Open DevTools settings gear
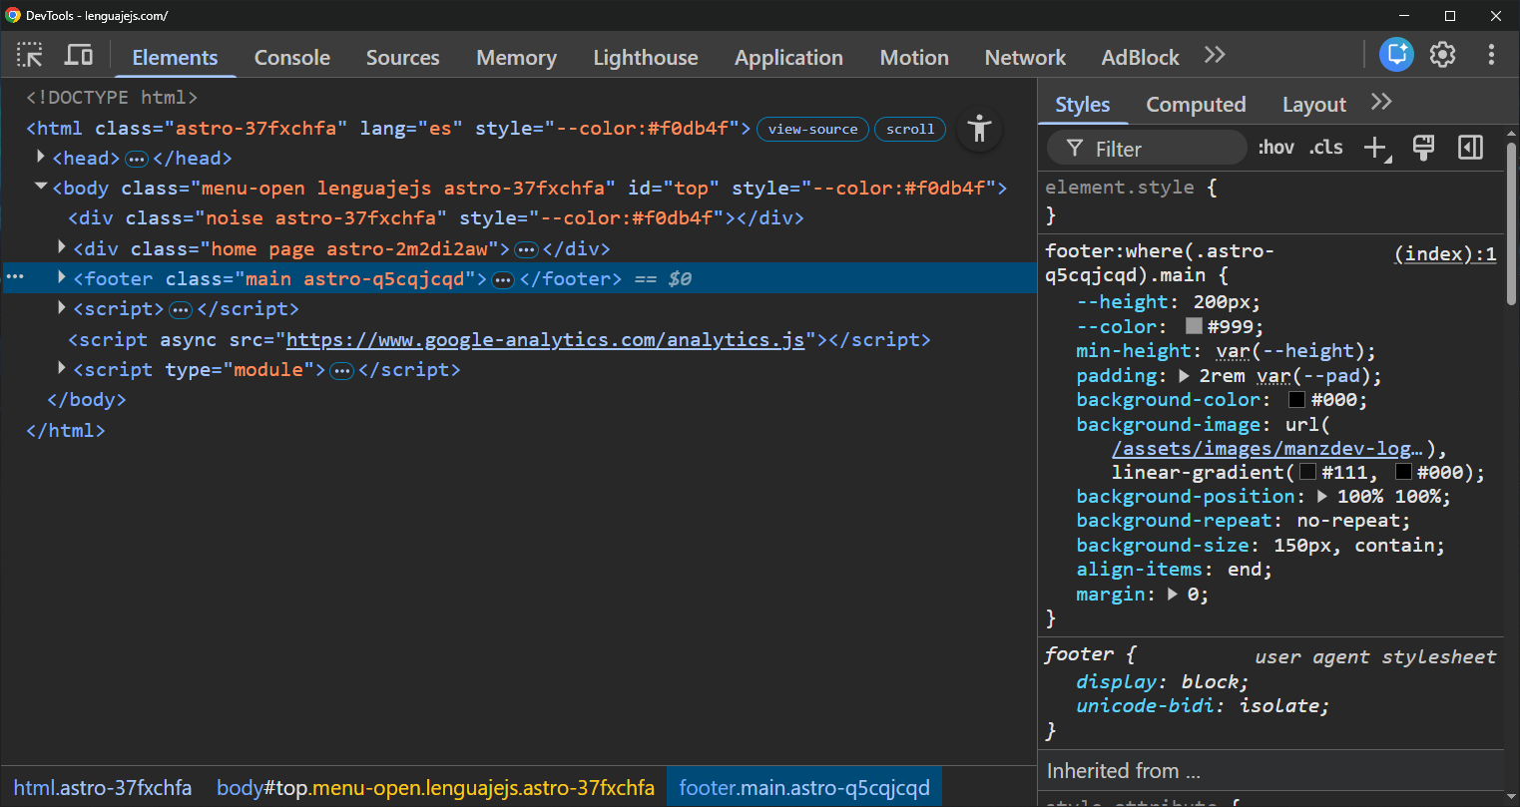 coord(1442,55)
